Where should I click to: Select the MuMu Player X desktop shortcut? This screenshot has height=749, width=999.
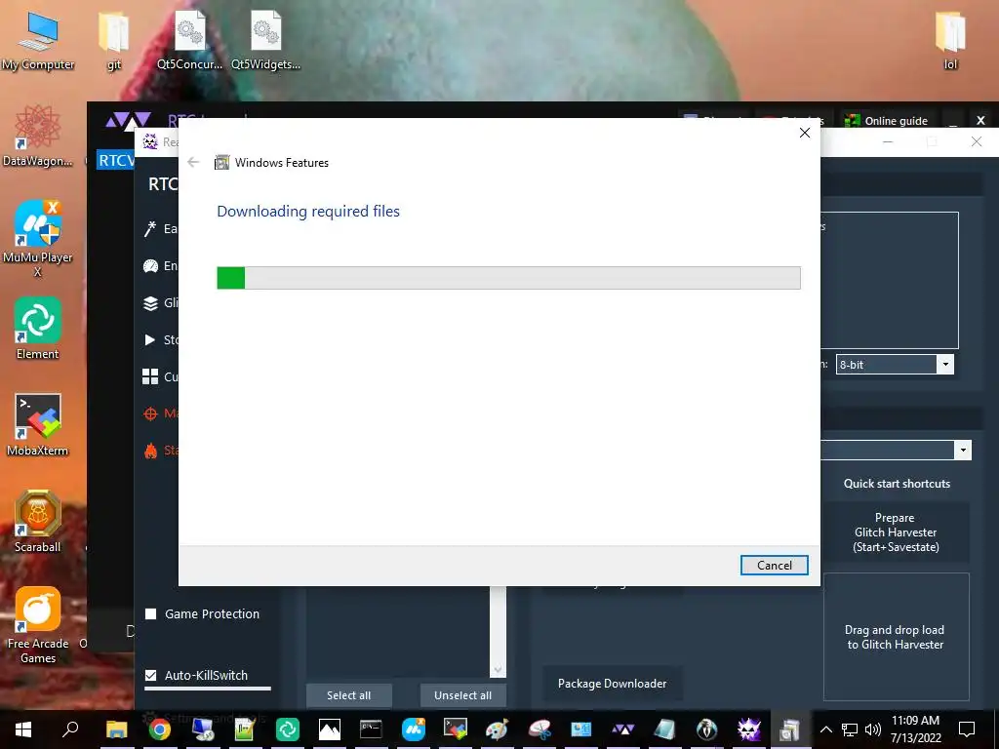[38, 239]
